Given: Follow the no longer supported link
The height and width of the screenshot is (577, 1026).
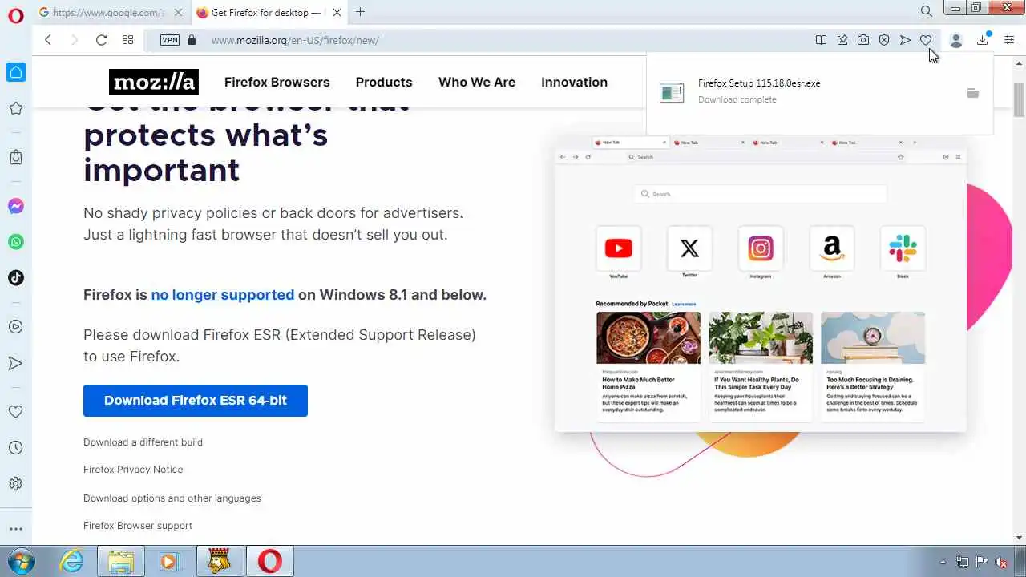Looking at the screenshot, I should pos(223,295).
